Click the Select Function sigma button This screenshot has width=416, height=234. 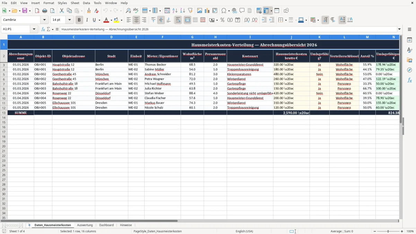pos(49,29)
